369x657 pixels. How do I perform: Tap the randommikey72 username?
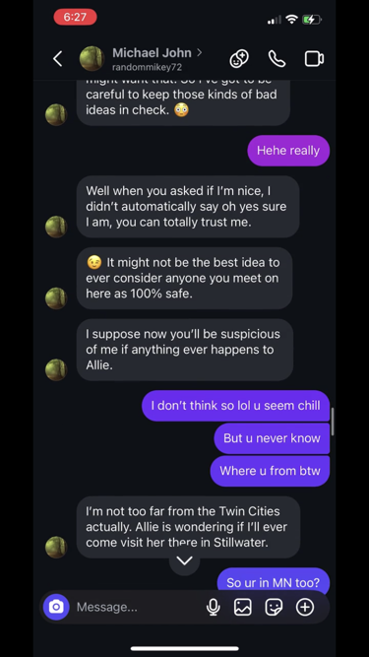coord(147,67)
